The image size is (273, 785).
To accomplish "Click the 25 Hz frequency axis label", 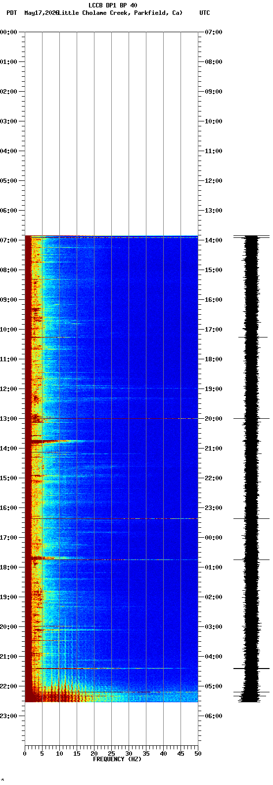I will [x=111, y=754].
